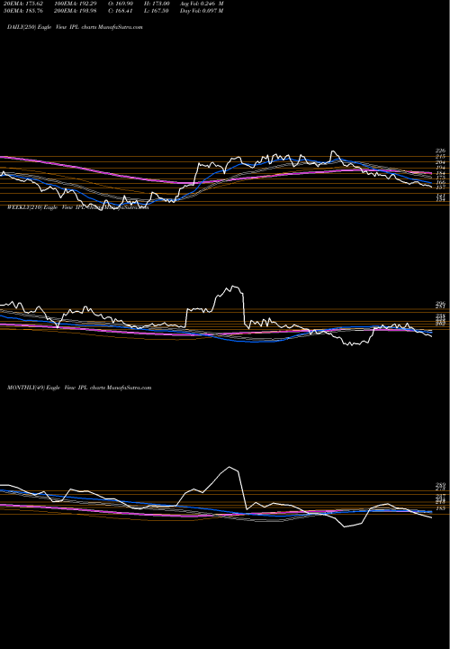Click the peak of the weekly price line
The height and width of the screenshot is (649, 450).
tap(234, 286)
